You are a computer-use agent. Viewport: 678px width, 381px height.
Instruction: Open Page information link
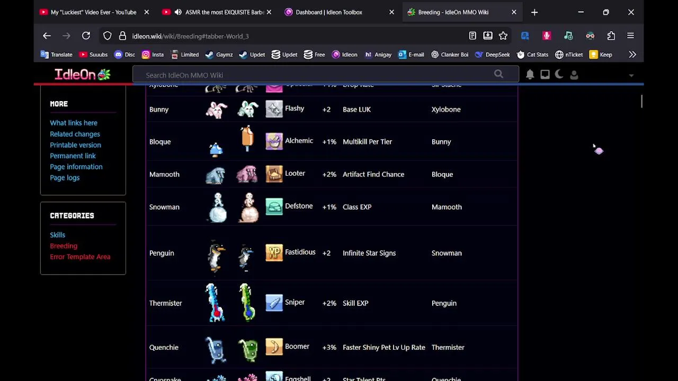tap(76, 167)
